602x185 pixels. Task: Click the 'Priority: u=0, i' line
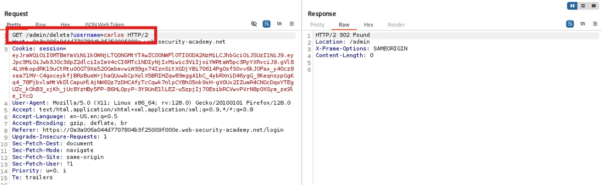(39, 170)
